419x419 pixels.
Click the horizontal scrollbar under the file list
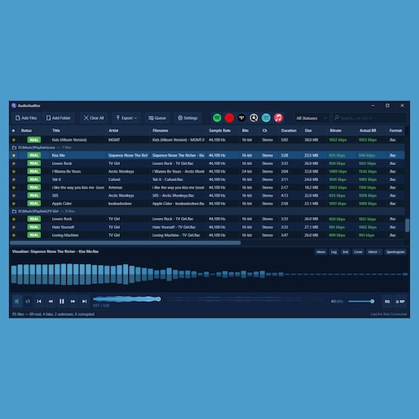coord(126,243)
